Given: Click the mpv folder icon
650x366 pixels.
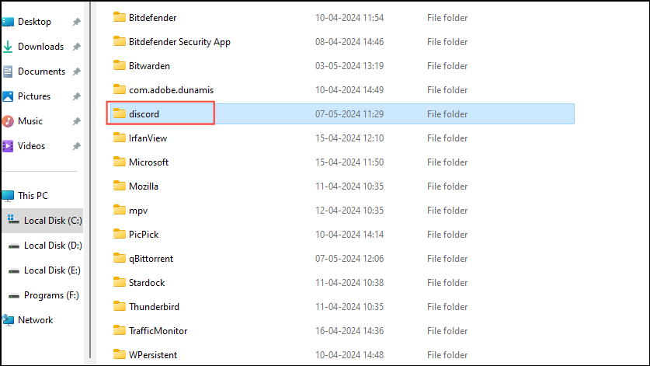Looking at the screenshot, I should click(x=120, y=210).
